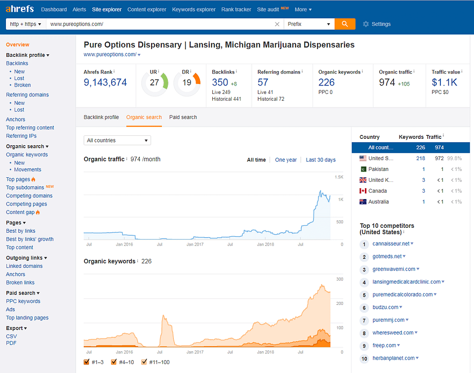Open Movements under Organic keywords
The width and height of the screenshot is (474, 373).
tap(28, 170)
